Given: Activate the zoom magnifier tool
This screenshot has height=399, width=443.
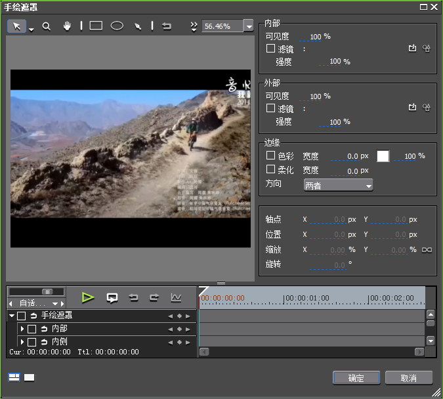Looking at the screenshot, I should [47, 26].
